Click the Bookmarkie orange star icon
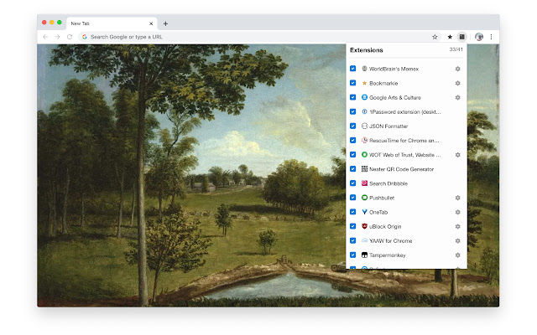Viewport: 537px width, 335px height. [x=364, y=83]
